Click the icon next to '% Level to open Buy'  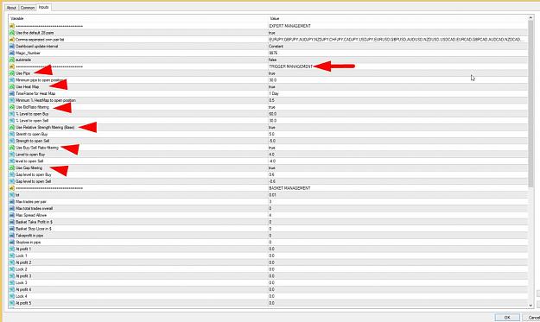(x=12, y=114)
